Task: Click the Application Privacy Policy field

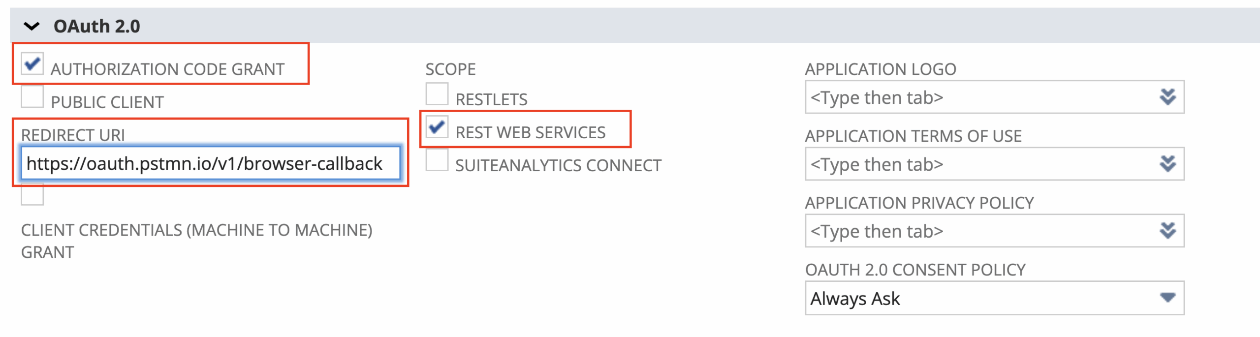Action: pyautogui.click(x=979, y=231)
